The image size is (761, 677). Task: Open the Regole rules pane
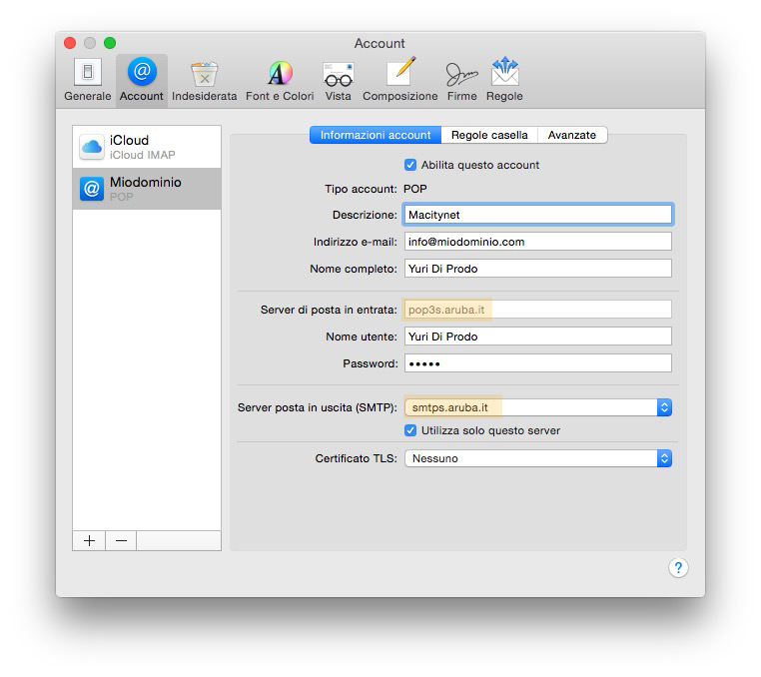(x=504, y=80)
